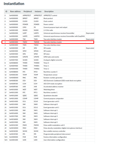Select the 'Instance' column header
The image size is (118, 144).
(38, 11)
